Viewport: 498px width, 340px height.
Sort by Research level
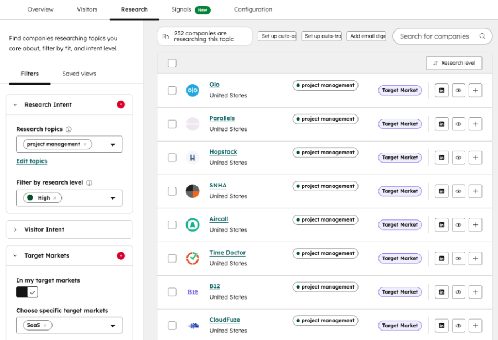click(454, 63)
